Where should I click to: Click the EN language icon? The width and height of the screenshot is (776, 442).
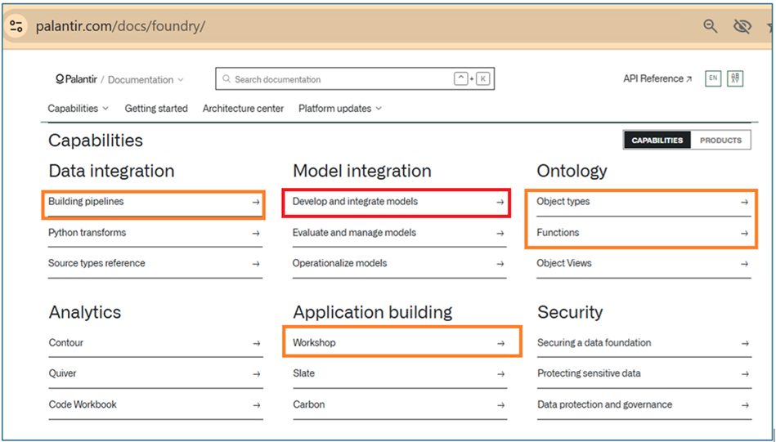[x=713, y=78]
